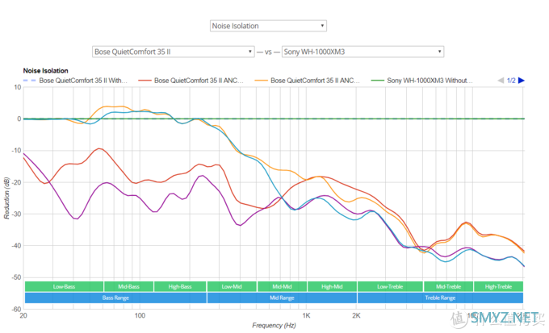Toggle Sony WH-1000XM3 Without... legend series
The width and height of the screenshot is (549, 333).
(422, 81)
